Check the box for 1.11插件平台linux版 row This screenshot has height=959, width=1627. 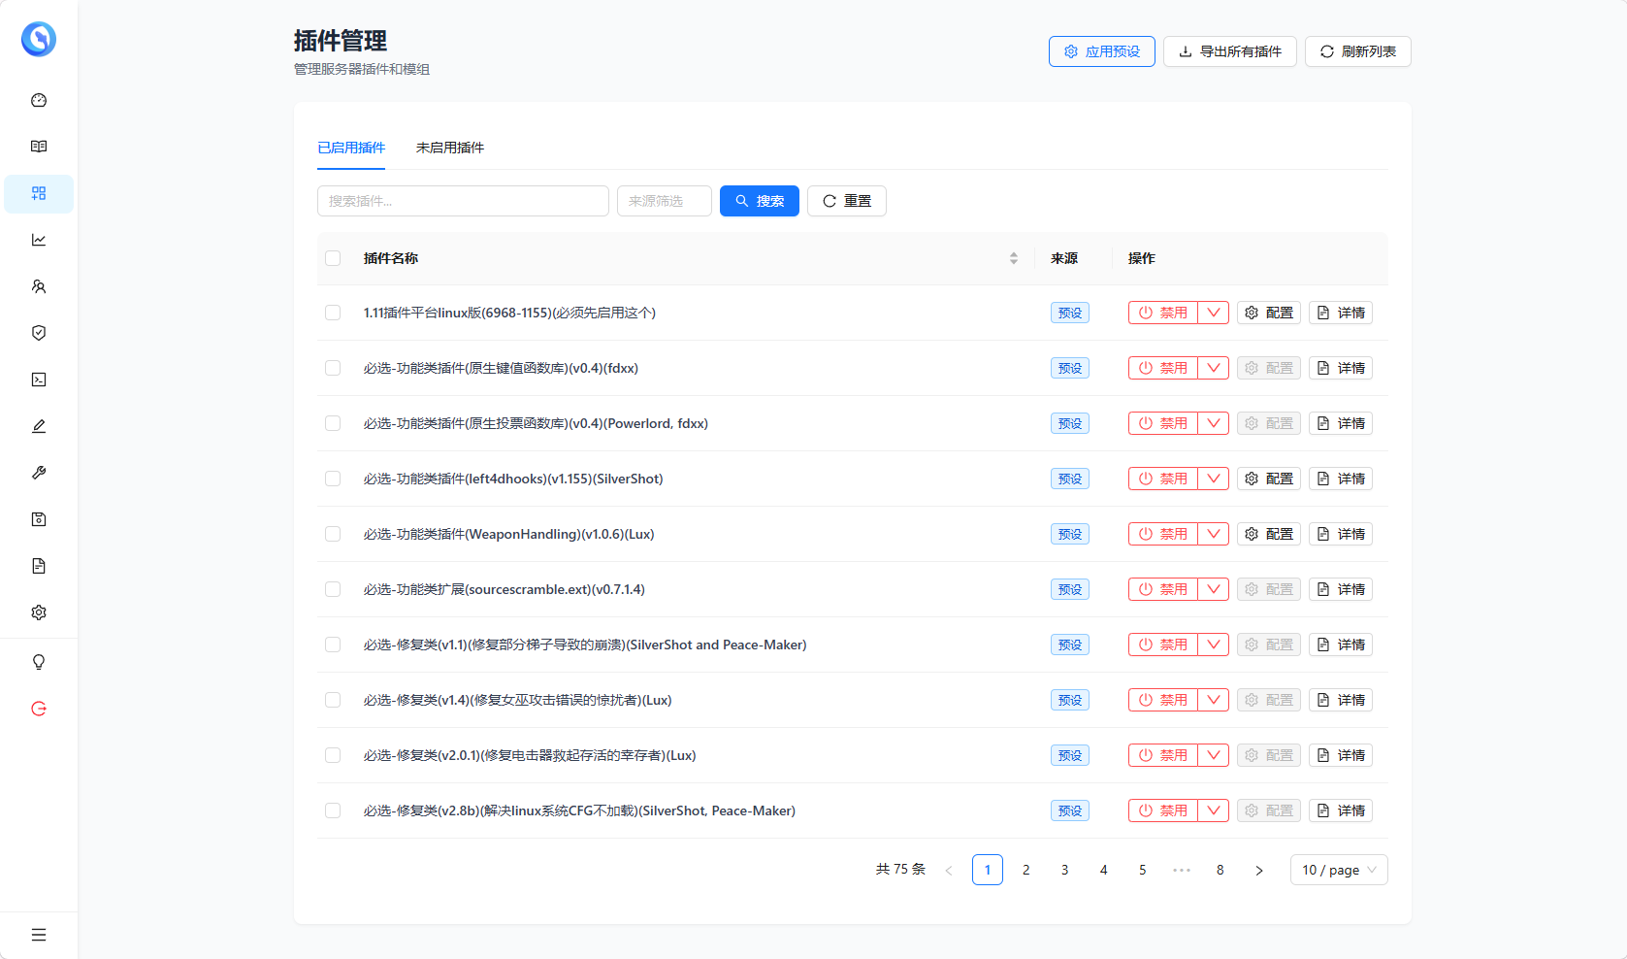(333, 313)
